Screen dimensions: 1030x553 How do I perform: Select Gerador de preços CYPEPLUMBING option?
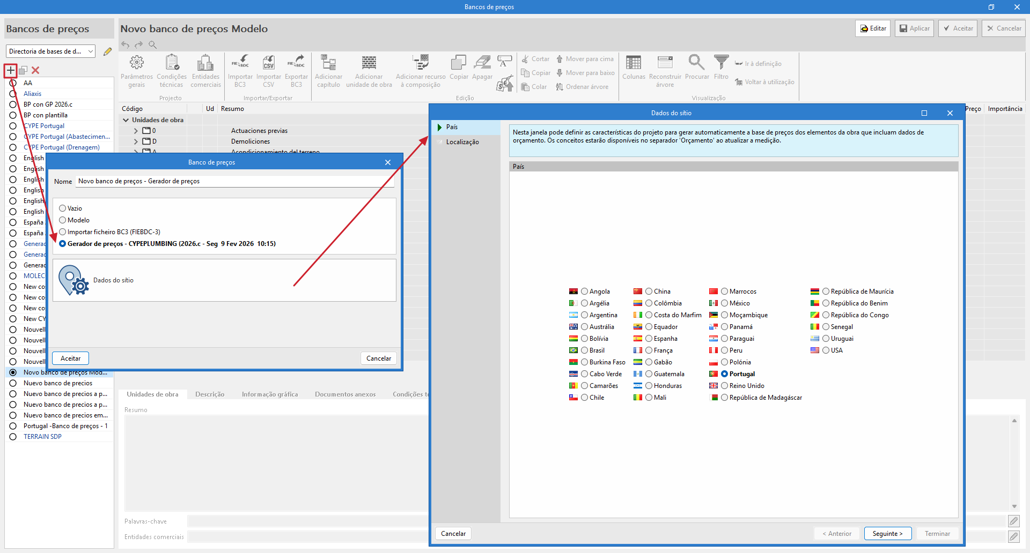click(x=63, y=244)
